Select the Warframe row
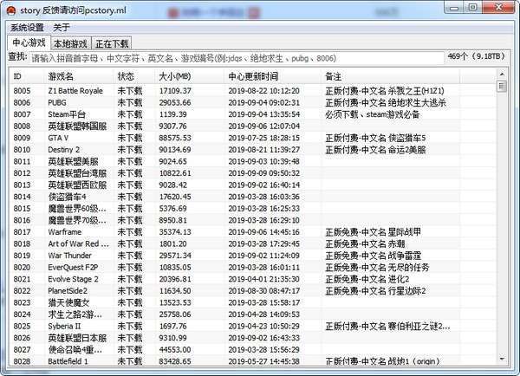The height and width of the screenshot is (376, 520). [252, 232]
